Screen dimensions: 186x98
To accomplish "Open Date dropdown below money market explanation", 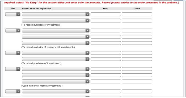I will point(13,91).
